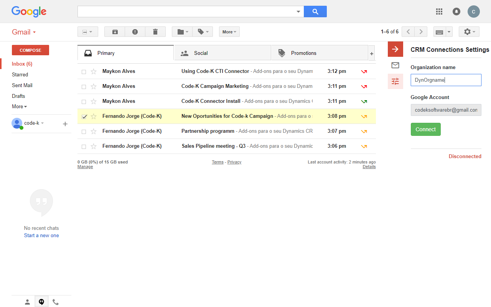Viewport: 491px width, 307px height.
Task: Open Inbox (6) folder
Action: pos(22,64)
